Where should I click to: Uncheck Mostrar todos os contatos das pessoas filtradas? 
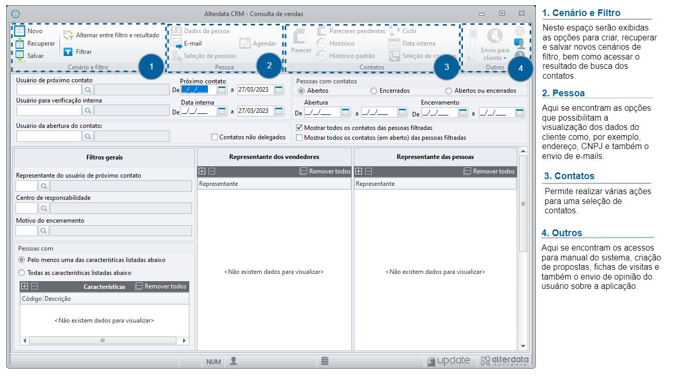(x=299, y=127)
